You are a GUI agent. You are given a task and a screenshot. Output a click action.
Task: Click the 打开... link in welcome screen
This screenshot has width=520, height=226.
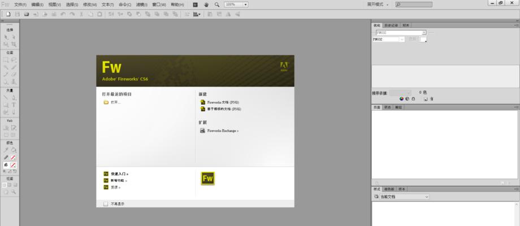116,102
